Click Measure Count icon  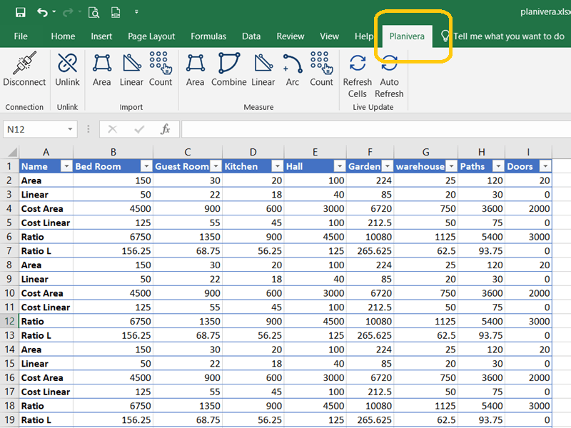tap(322, 63)
